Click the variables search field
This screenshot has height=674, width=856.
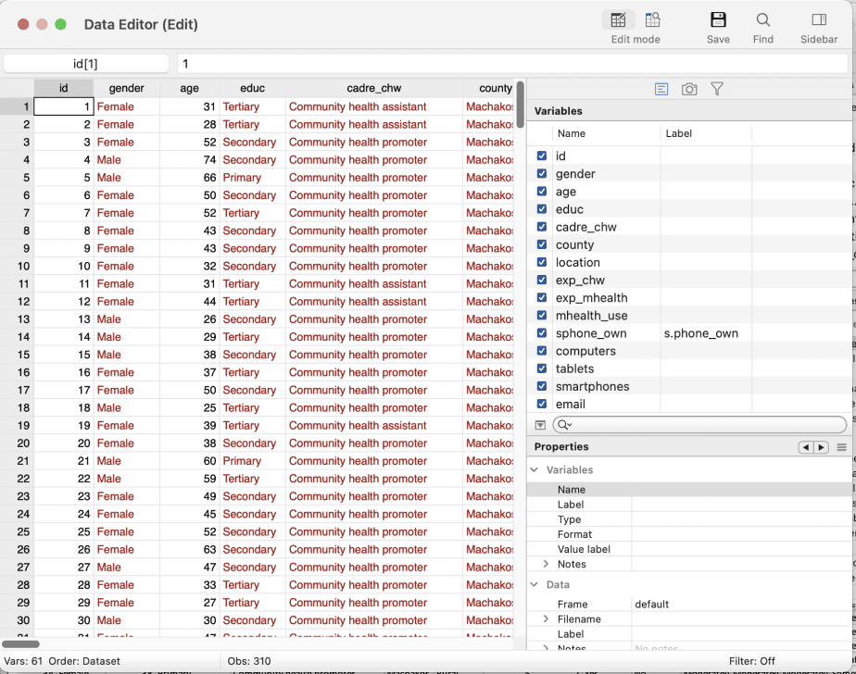coord(704,425)
